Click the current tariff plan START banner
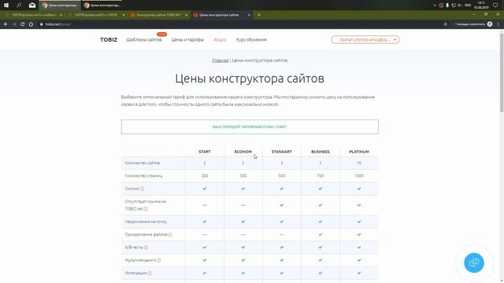The image size is (504, 283). 250,127
